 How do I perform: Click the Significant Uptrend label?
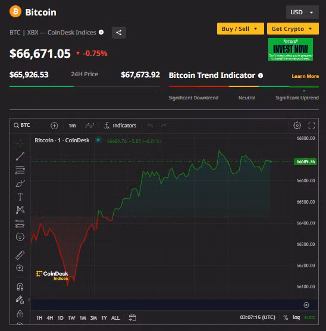click(x=297, y=98)
